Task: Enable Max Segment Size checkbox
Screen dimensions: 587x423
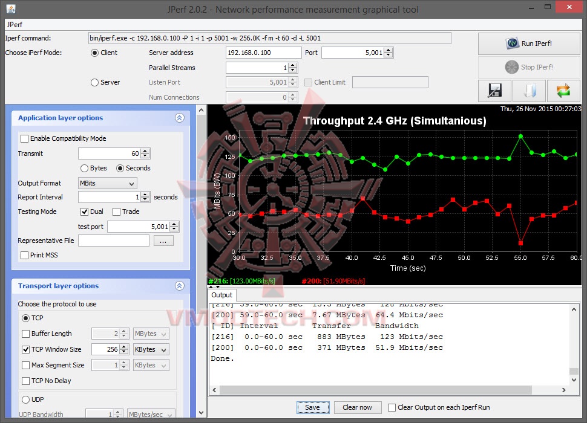Action: coord(26,365)
